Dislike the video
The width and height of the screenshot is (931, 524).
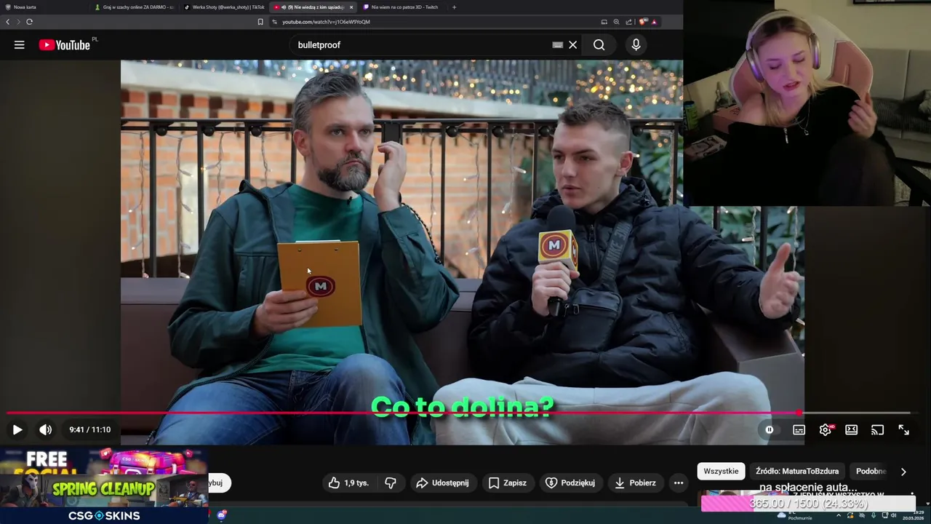click(391, 483)
